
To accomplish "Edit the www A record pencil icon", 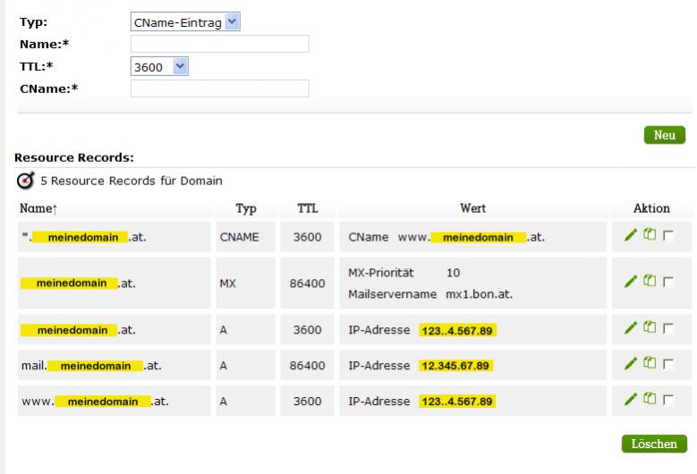I will [x=630, y=399].
